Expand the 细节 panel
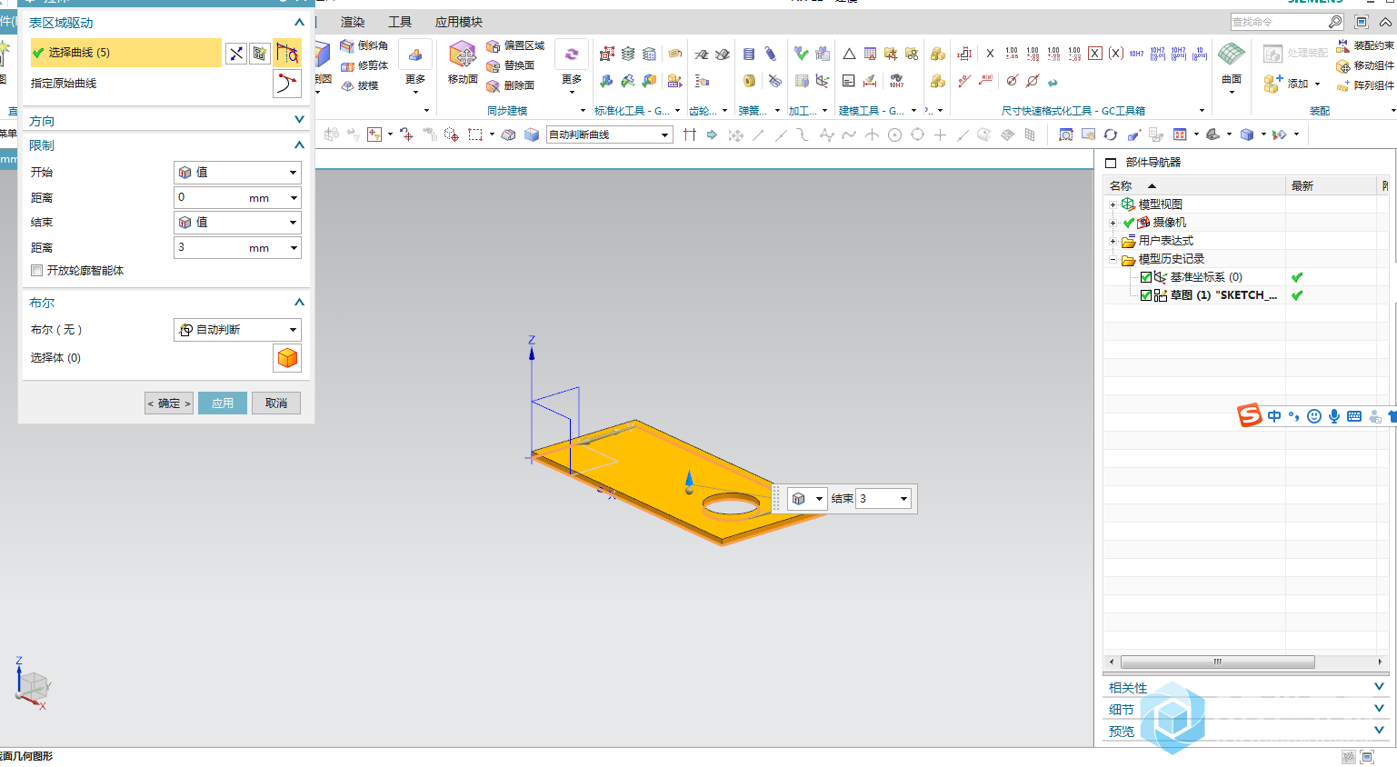This screenshot has width=1397, height=767. [x=1379, y=709]
